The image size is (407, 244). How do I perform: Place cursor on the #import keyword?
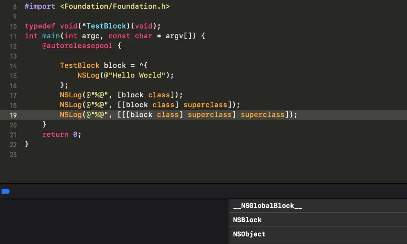tap(40, 6)
